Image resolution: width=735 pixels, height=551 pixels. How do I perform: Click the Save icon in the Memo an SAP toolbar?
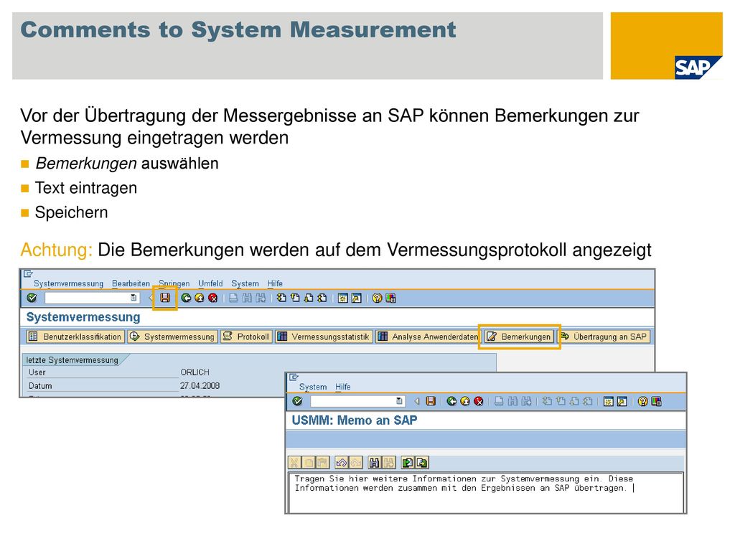431,401
